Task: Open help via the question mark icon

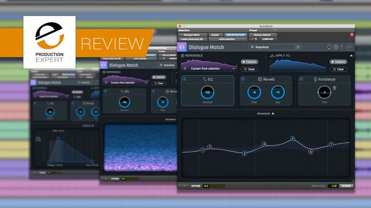Action: click(341, 47)
